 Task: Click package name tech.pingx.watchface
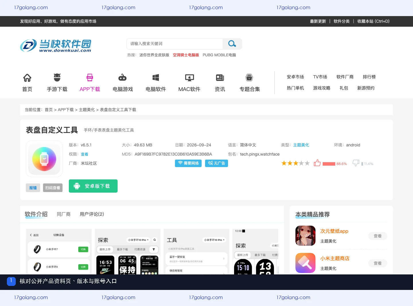tap(260, 154)
